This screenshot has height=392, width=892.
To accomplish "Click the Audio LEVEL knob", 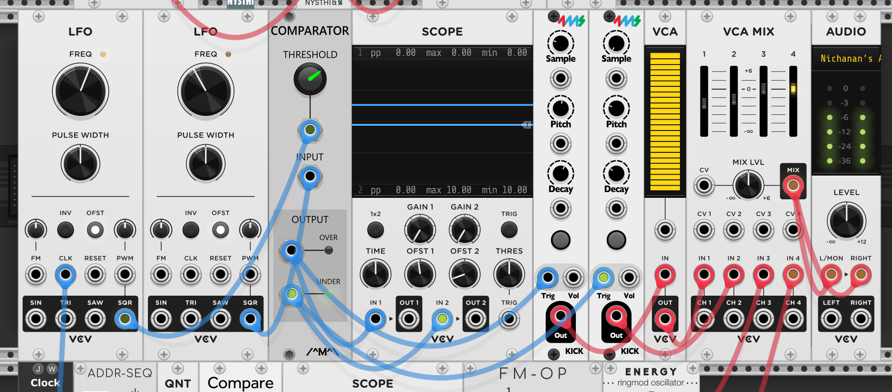I will pos(846,221).
